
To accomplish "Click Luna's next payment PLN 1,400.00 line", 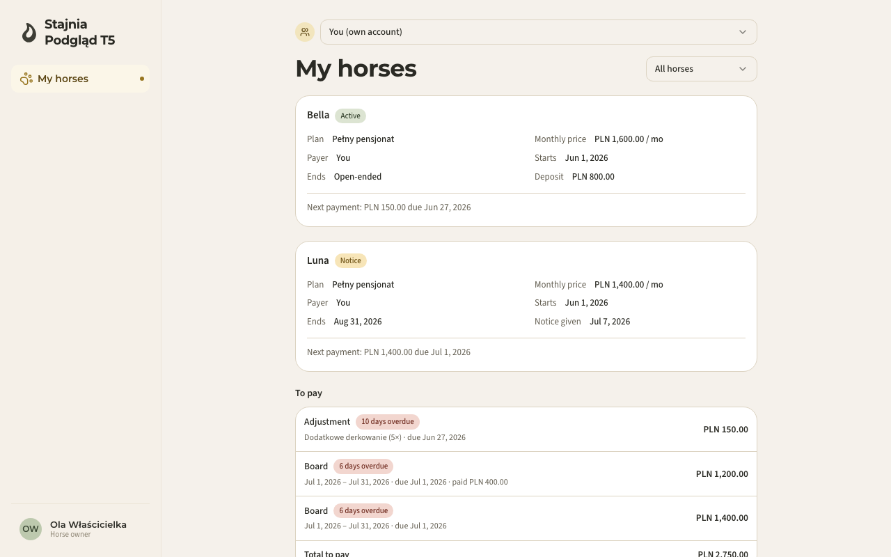I will [389, 352].
